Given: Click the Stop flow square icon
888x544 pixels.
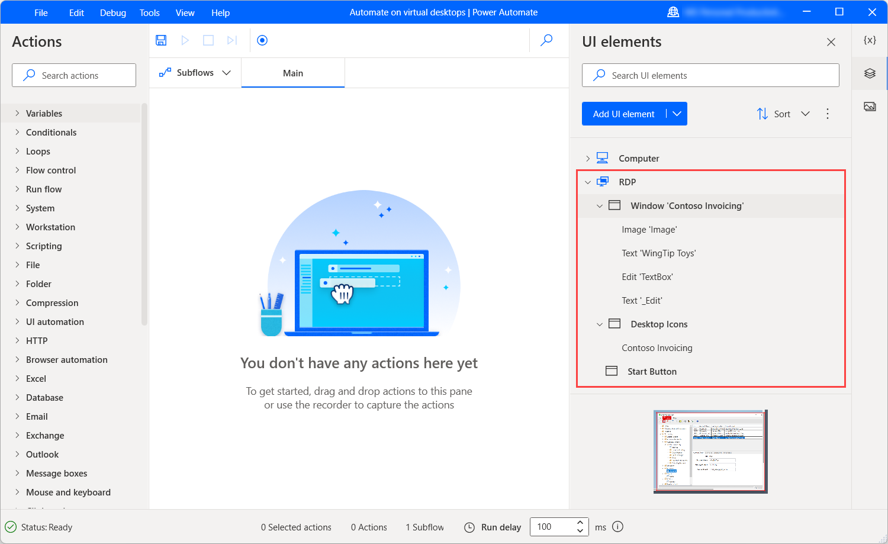Looking at the screenshot, I should (208, 40).
